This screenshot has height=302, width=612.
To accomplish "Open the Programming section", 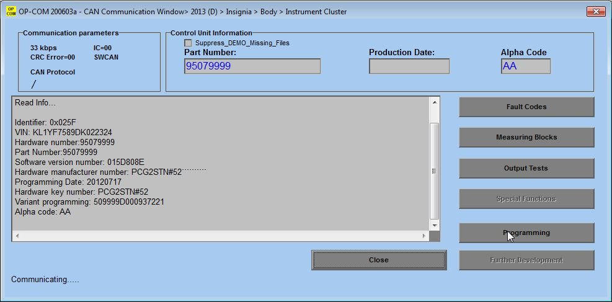I will tap(526, 233).
